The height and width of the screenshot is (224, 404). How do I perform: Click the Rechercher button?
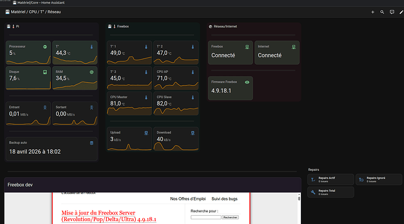pyautogui.click(x=230, y=218)
